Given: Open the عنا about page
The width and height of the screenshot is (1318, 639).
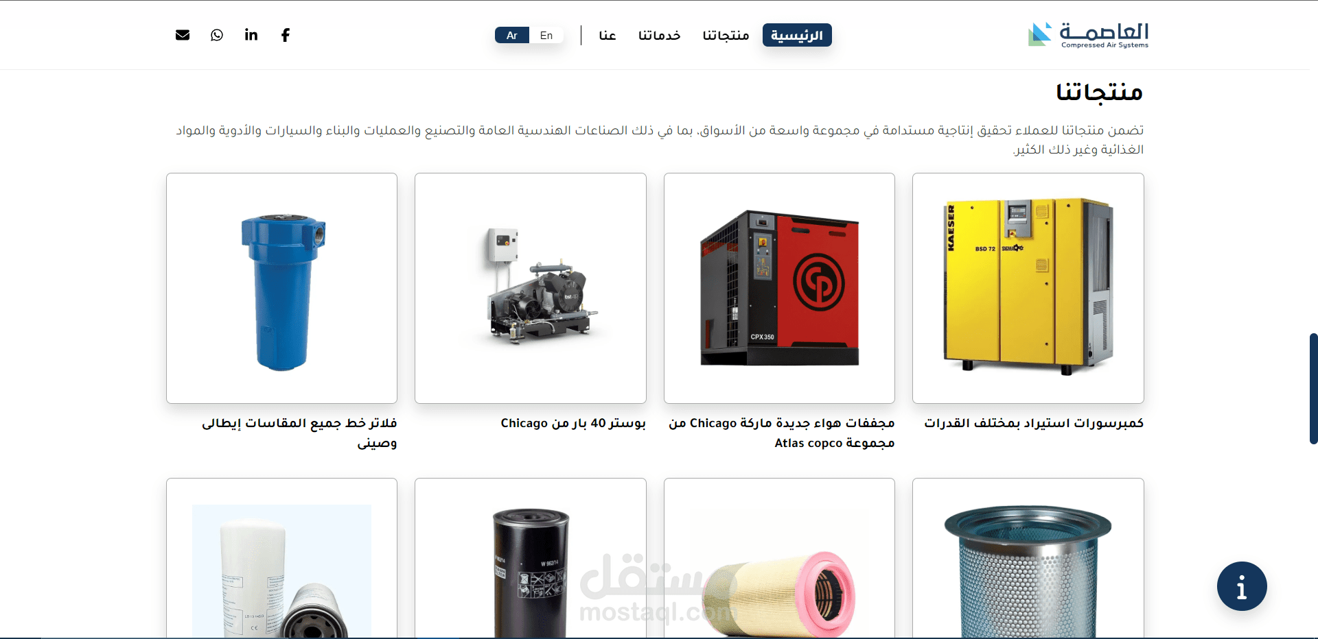Looking at the screenshot, I should [607, 35].
